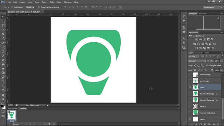Screen dimensions: 224x126
Task: Open the Auto-Select Group dropdown
Action: 30,7
